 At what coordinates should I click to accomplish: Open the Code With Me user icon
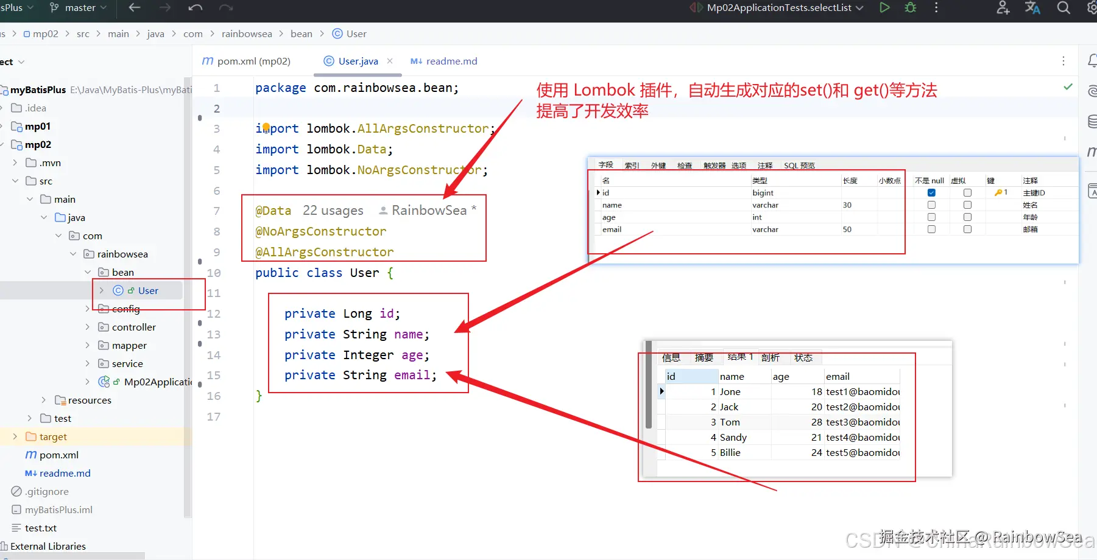point(1003,7)
